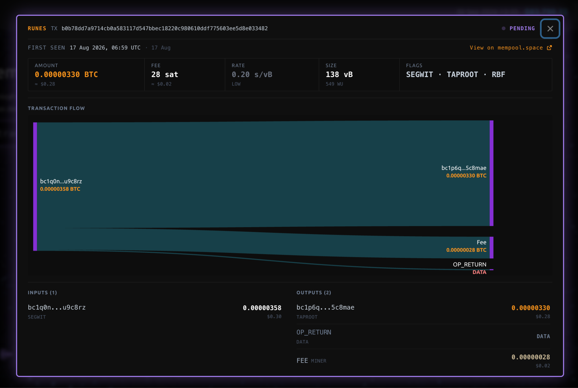Click the OUTPUTS (2) heading
This screenshot has height=388, width=578.
click(314, 293)
